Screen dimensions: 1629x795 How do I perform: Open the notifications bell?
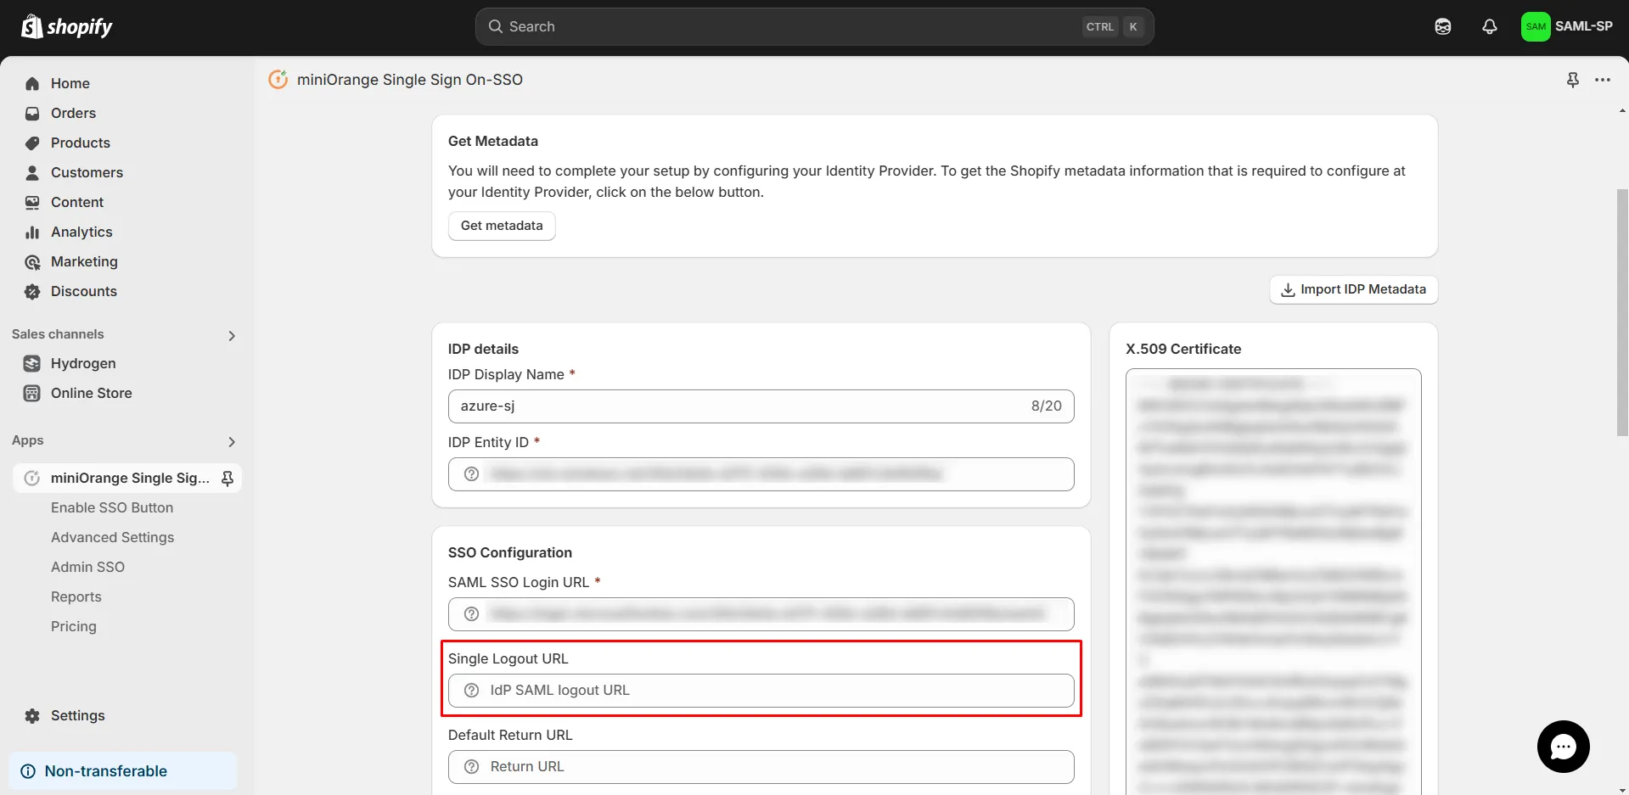coord(1489,26)
